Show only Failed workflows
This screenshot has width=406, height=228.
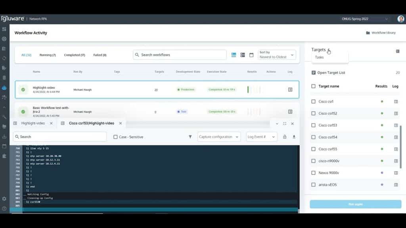[x=100, y=55]
